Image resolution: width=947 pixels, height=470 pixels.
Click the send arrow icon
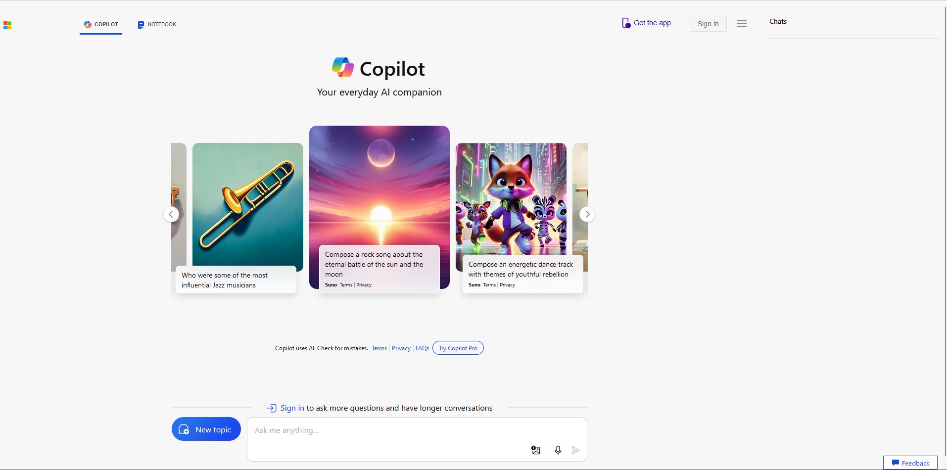coord(576,450)
